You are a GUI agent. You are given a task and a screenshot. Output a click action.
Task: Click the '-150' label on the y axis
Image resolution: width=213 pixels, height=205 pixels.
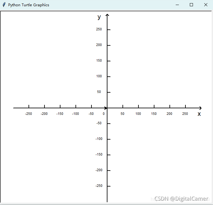tap(99, 154)
